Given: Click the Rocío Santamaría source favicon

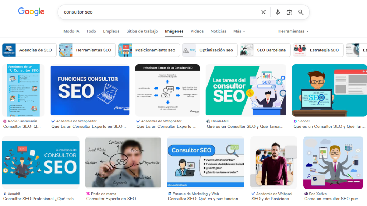Looking at the screenshot, I should click(5, 121).
